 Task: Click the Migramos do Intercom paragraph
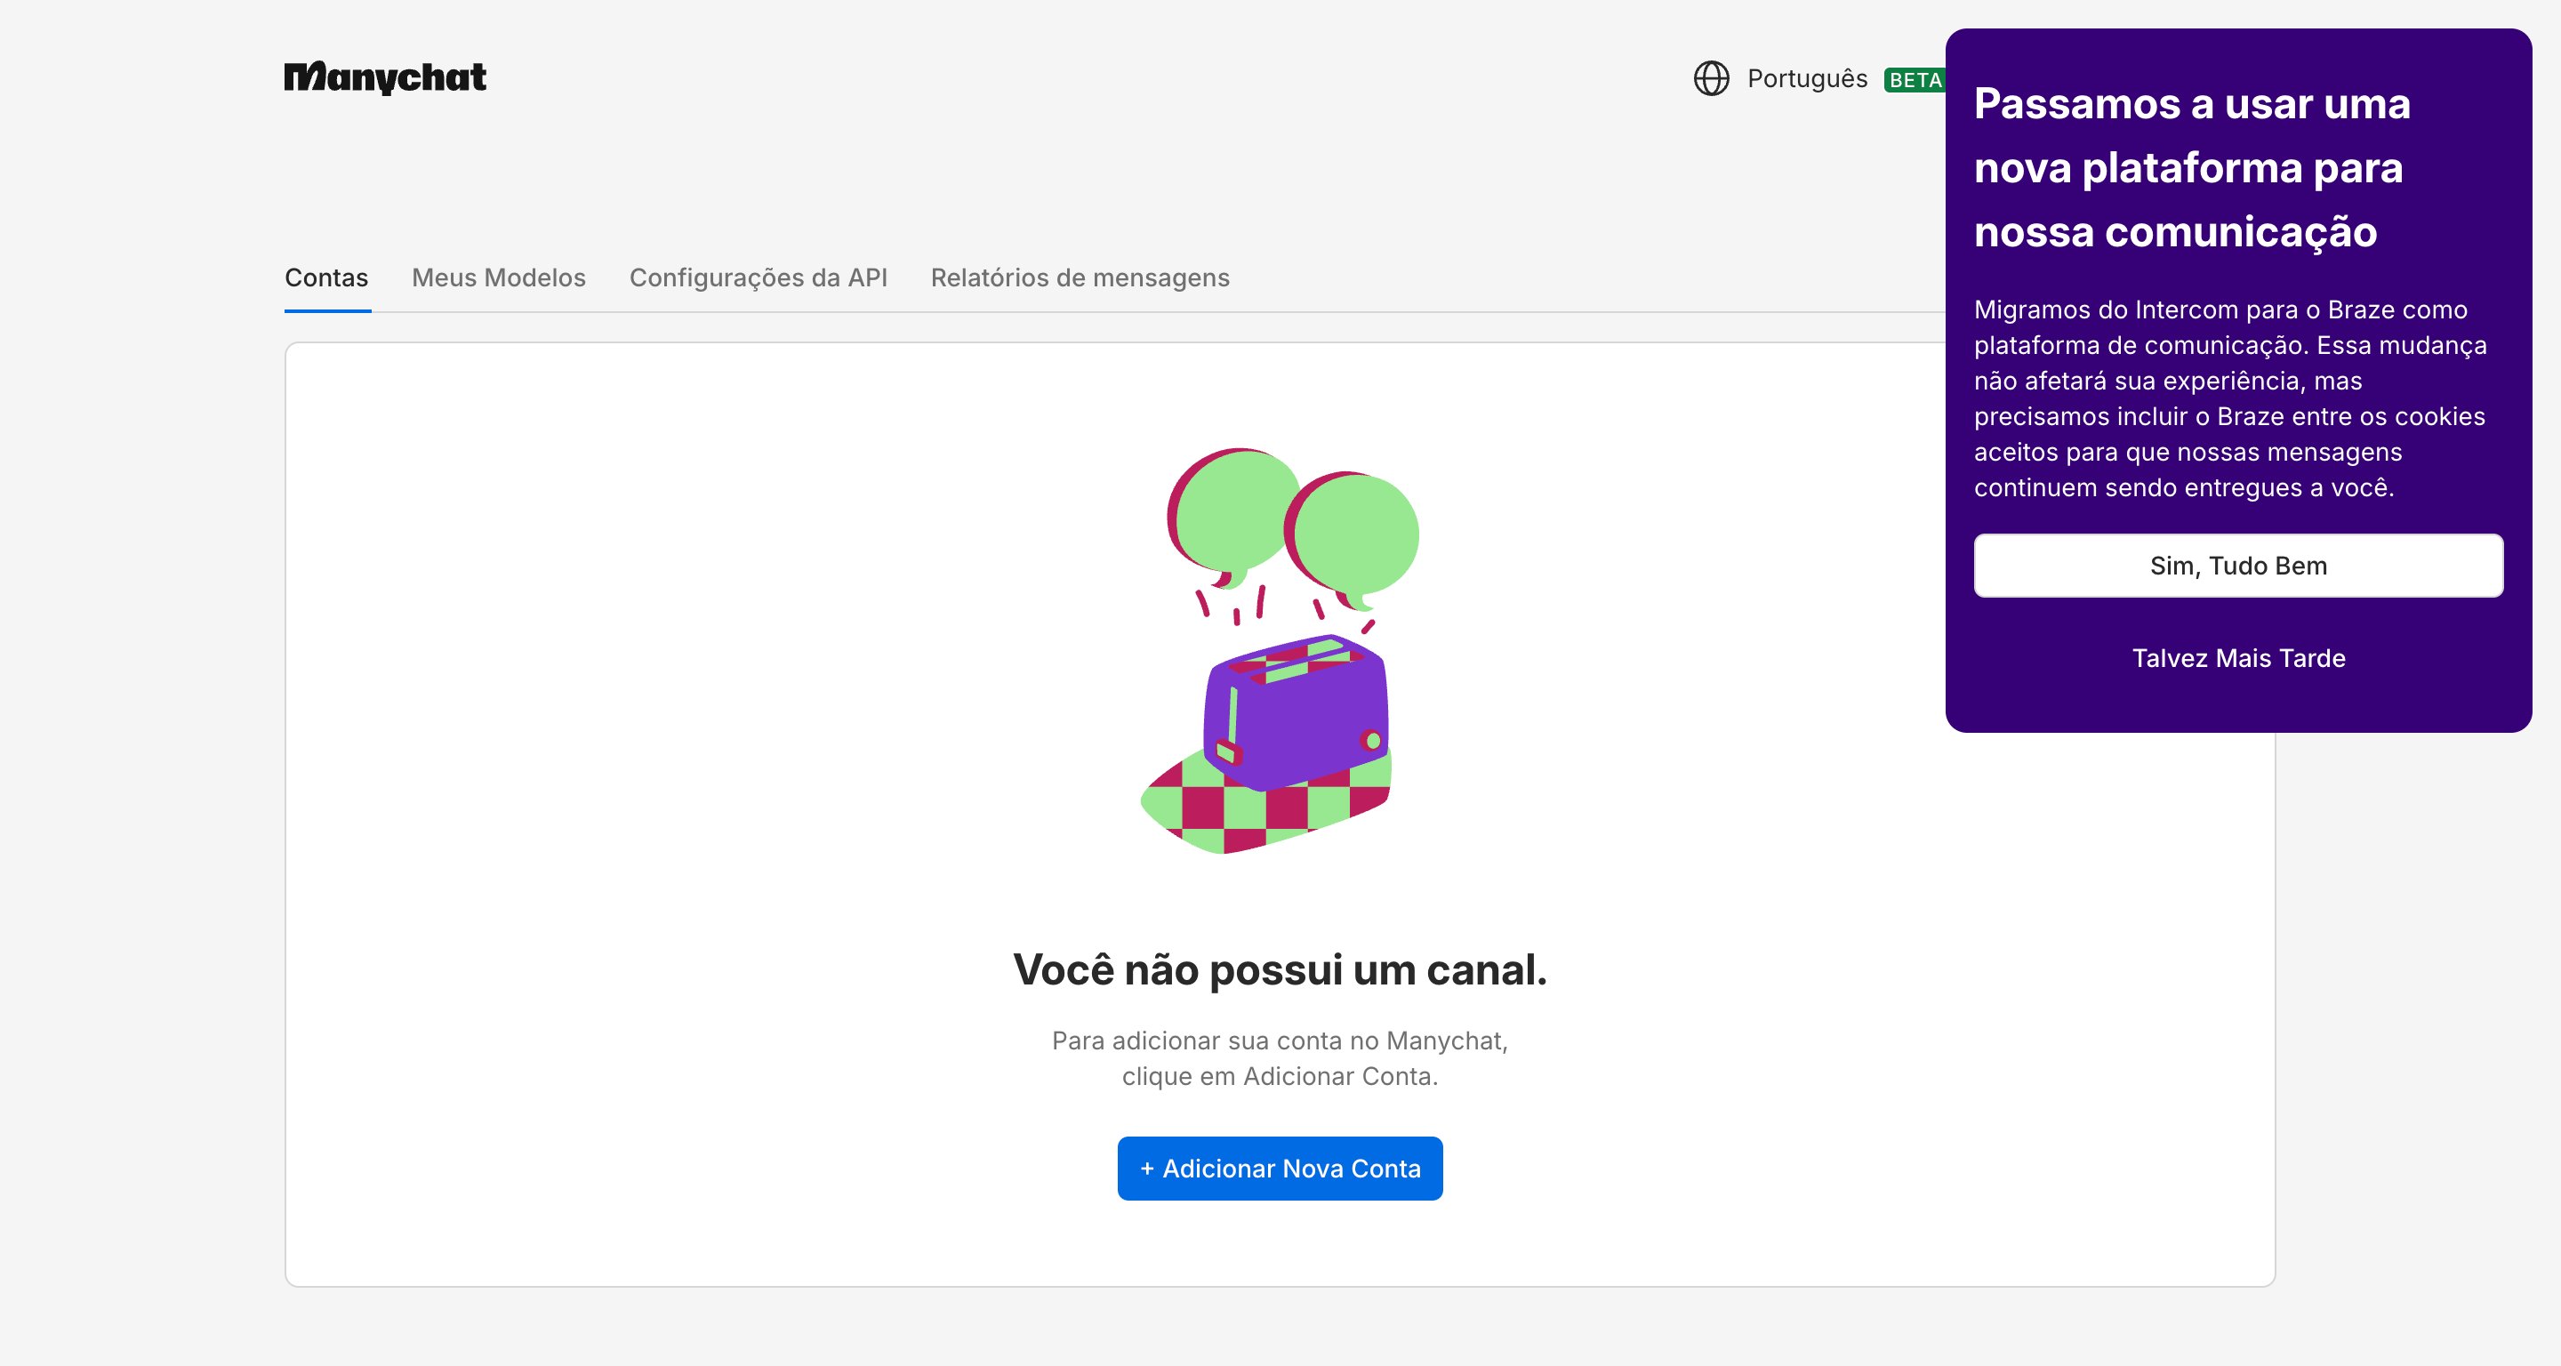[x=2229, y=398]
